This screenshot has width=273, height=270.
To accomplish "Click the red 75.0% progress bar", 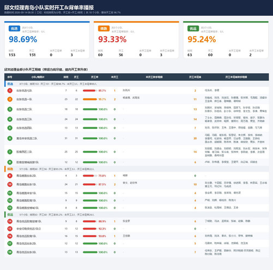I will (x=90, y=176).
